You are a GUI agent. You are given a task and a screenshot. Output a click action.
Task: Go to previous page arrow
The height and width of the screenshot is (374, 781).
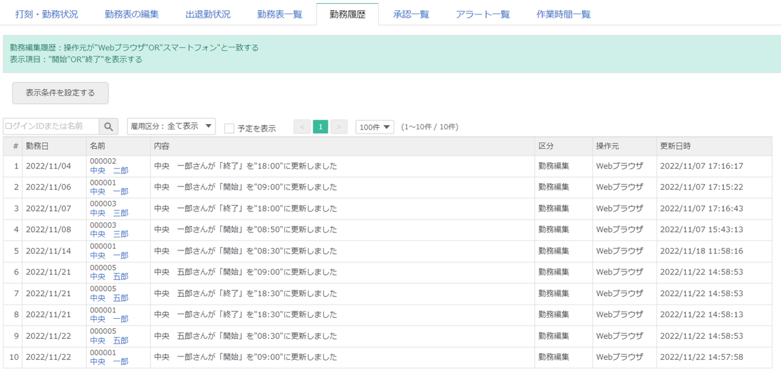pyautogui.click(x=302, y=127)
